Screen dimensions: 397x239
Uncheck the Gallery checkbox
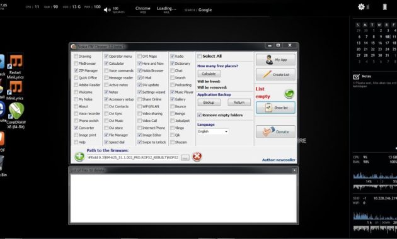point(173,99)
